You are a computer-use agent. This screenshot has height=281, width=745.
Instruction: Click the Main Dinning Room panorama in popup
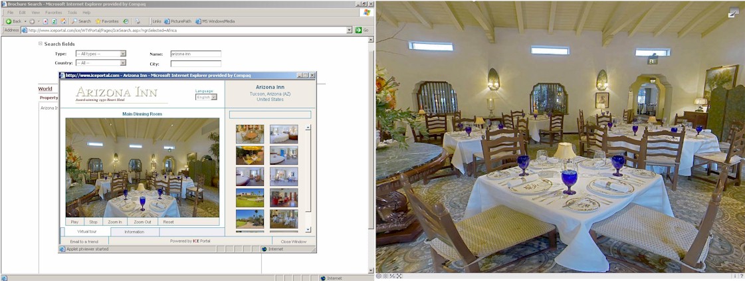(x=142, y=167)
